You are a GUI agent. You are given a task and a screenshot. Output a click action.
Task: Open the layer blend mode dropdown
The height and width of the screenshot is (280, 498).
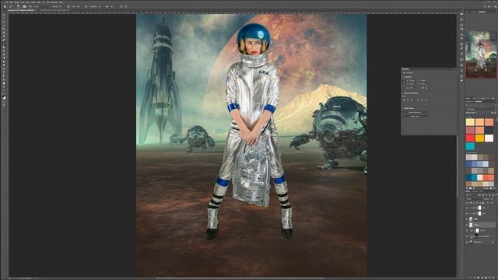pyautogui.click(x=475, y=198)
